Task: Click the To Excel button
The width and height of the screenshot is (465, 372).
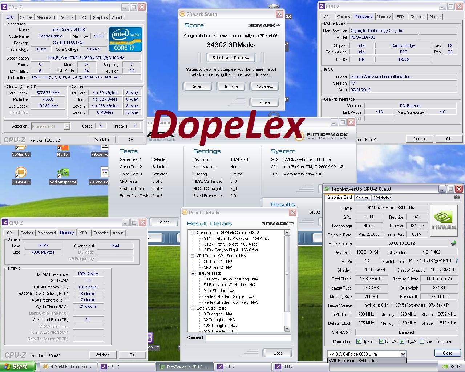Action: [231, 86]
